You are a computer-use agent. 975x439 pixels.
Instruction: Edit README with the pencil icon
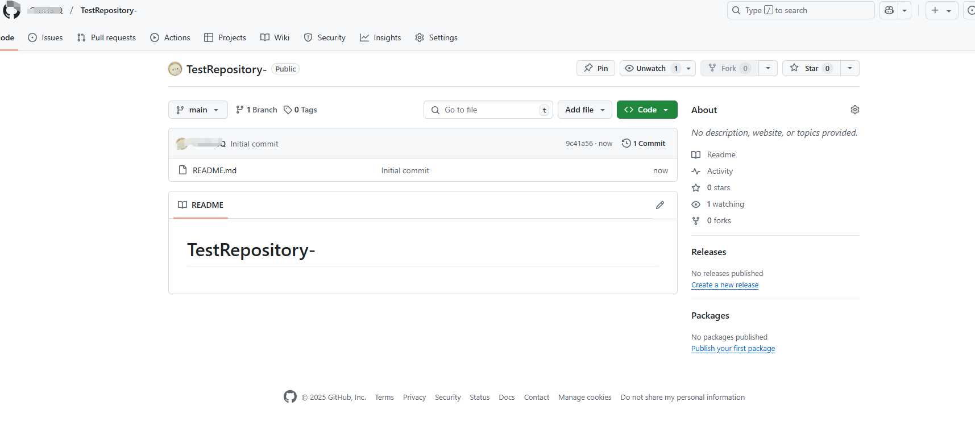660,205
